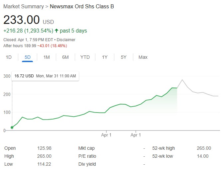Click the green up arrow icon
Image resolution: width=224 pixels, height=169 pixels.
[x=56, y=31]
